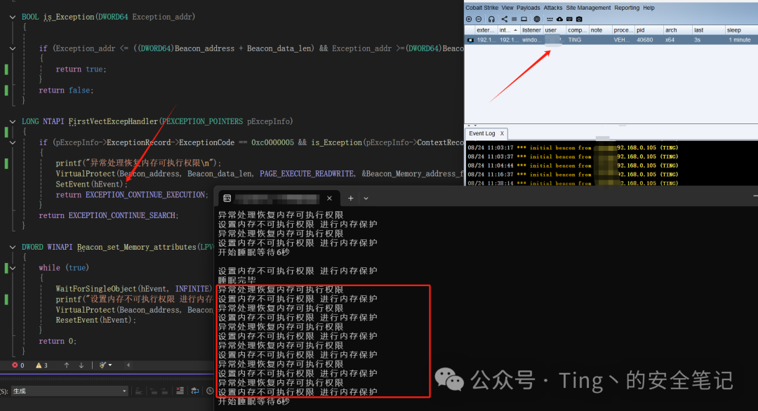Screen dimensions: 758x411
Task: Sort by listener column header
Action: [x=531, y=30]
